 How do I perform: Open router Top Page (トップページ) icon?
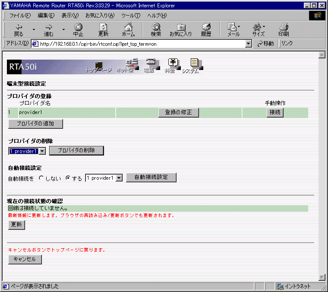99,67
